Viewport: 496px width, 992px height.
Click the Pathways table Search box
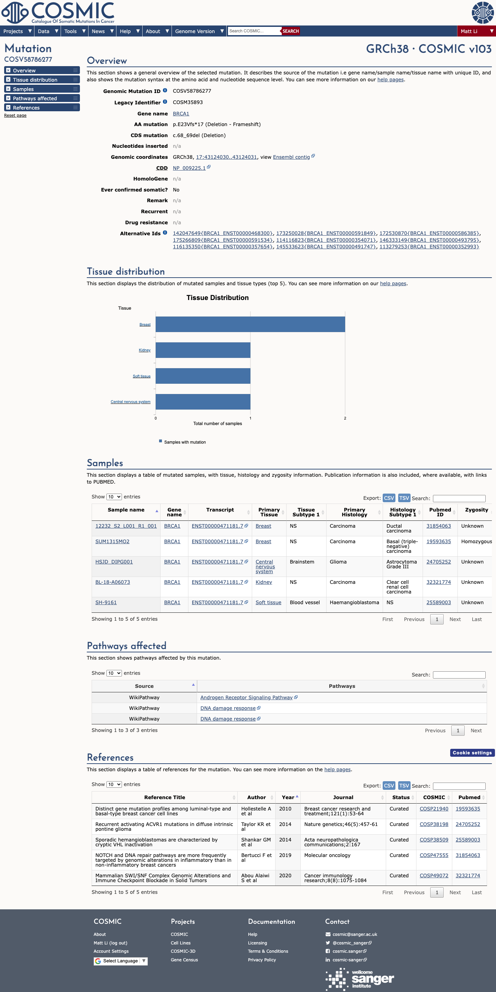pyautogui.click(x=459, y=675)
